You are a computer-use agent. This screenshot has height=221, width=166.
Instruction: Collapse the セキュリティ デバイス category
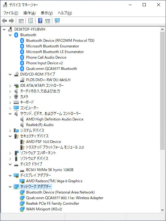click(10, 136)
